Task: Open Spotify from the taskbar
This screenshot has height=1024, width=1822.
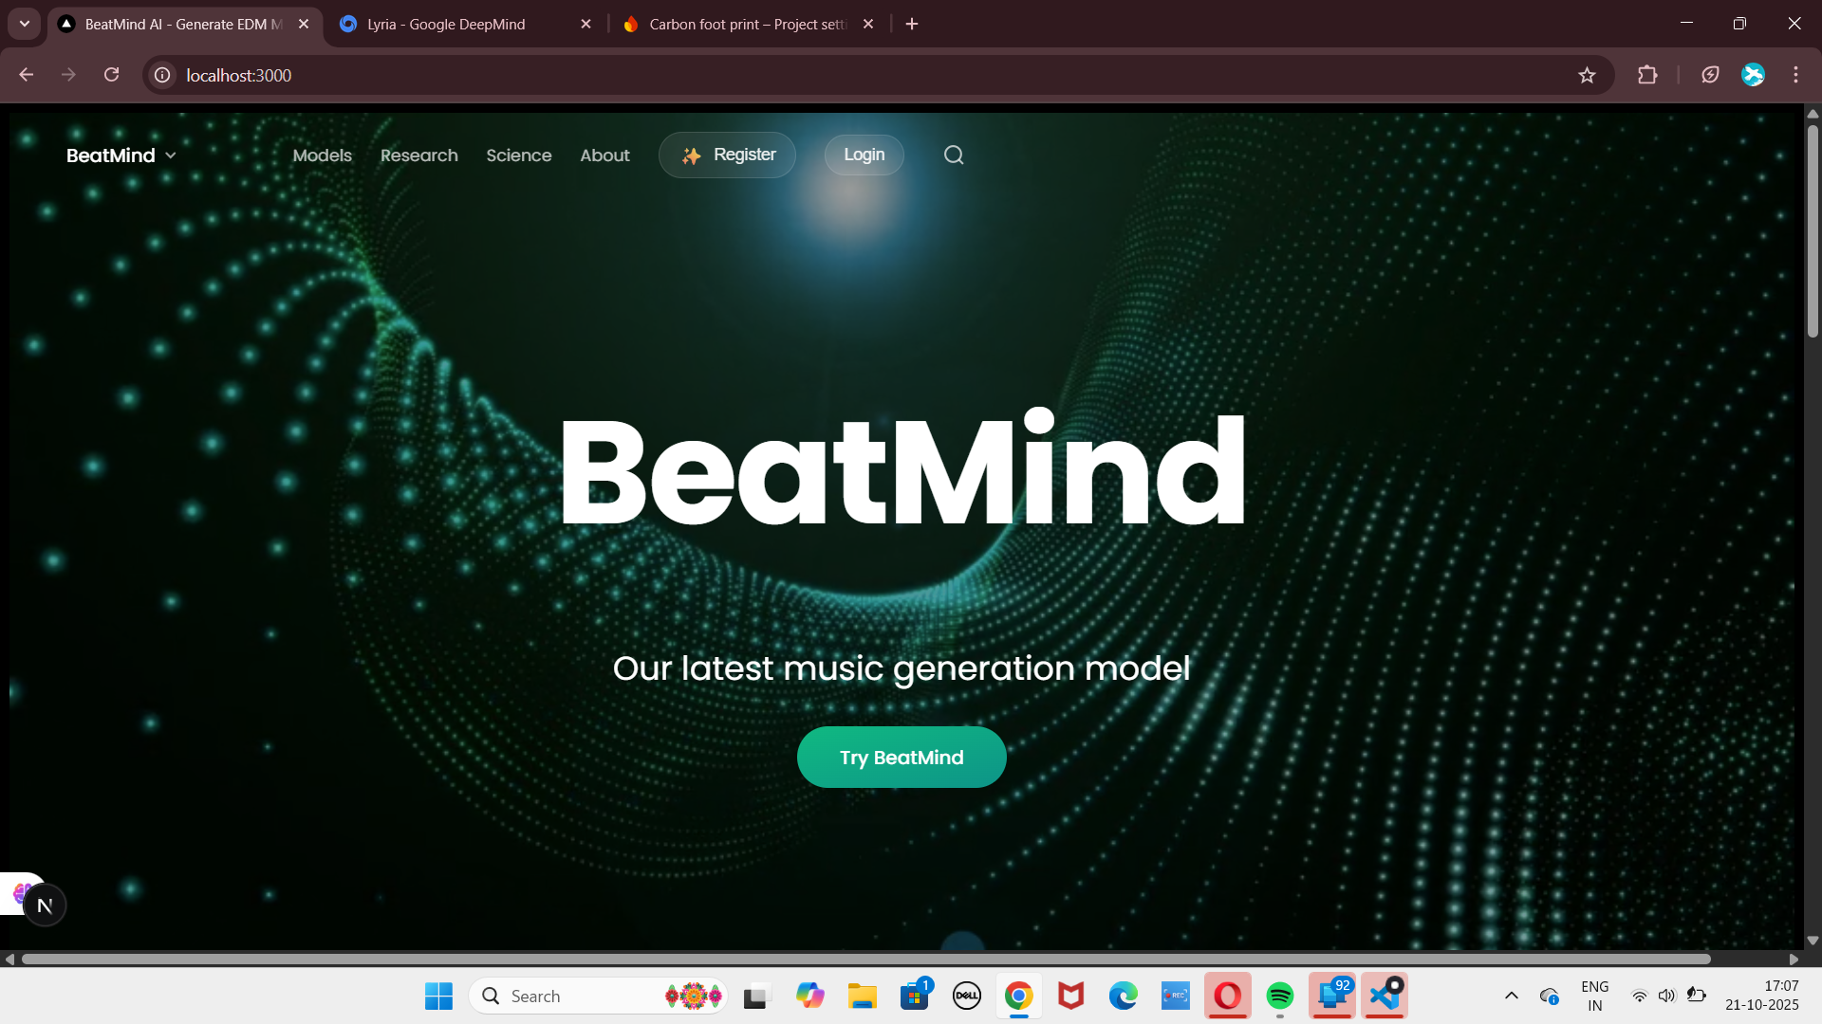Action: pos(1279,996)
